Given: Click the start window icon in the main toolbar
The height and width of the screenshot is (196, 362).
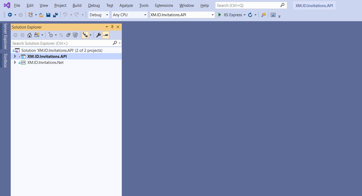Looking at the screenshot, I should pos(273,15).
